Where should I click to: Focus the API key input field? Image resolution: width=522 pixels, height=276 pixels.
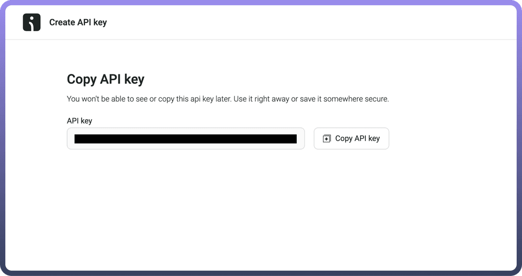click(x=186, y=138)
